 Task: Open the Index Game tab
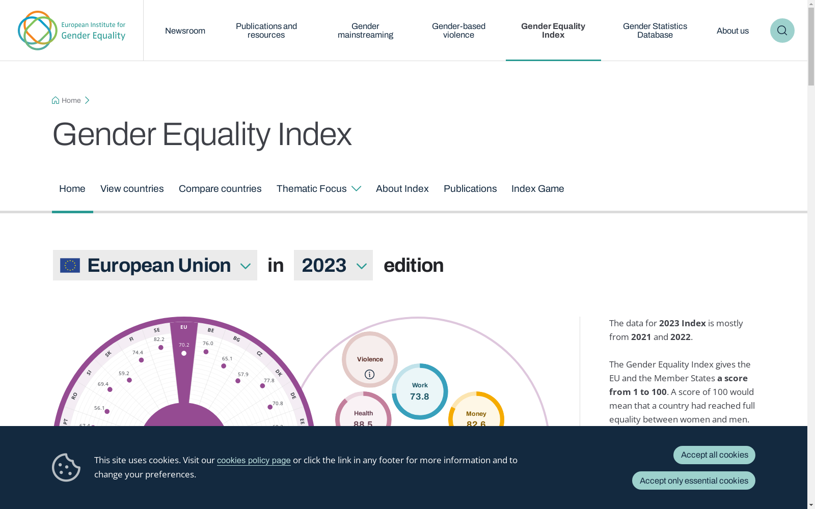pyautogui.click(x=538, y=189)
